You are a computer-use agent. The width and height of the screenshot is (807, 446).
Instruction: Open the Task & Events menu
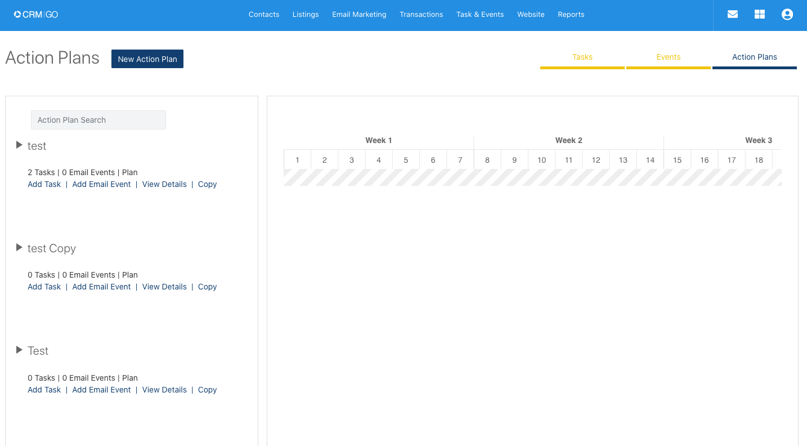click(480, 14)
